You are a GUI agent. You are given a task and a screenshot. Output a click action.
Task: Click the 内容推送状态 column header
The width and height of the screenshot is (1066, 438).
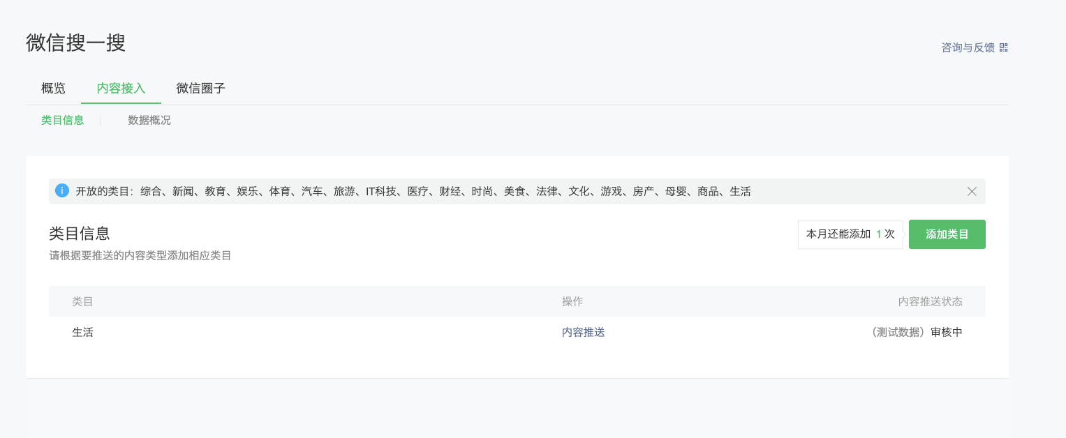click(930, 301)
